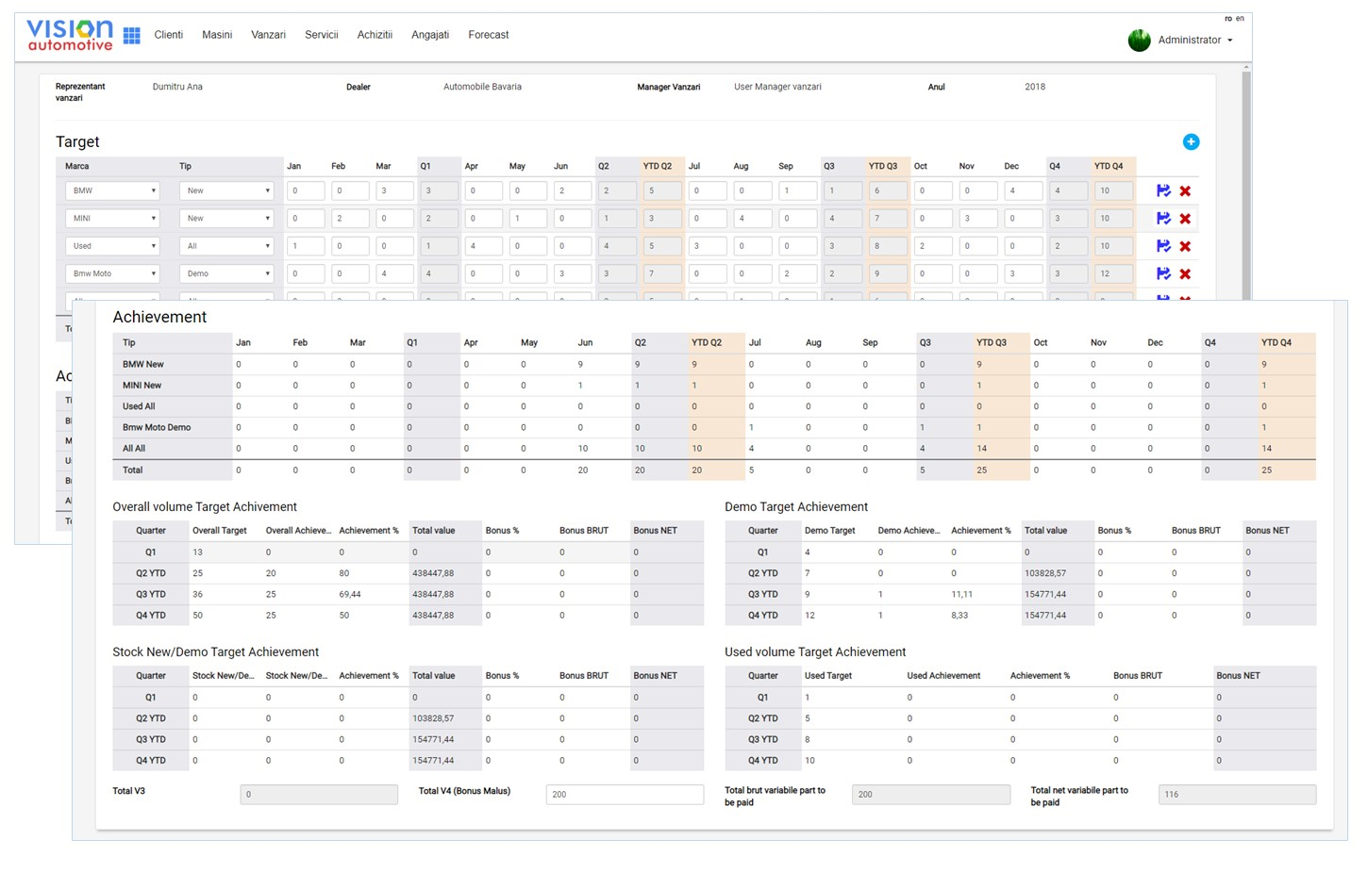Click the Demo Target Achievement heading
The image size is (1368, 873).
point(796,507)
